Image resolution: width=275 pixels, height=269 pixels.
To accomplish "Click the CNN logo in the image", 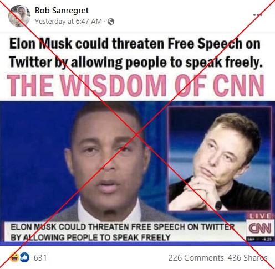I will [260, 228].
